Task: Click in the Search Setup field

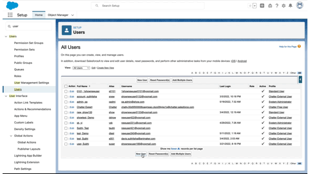Action: (x=148, y=6)
